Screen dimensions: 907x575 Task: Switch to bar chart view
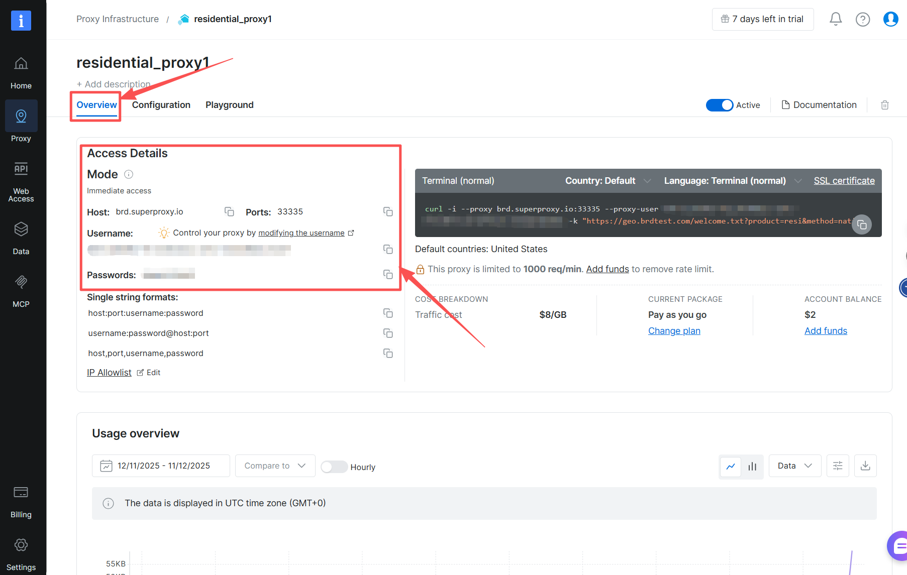[x=752, y=466]
